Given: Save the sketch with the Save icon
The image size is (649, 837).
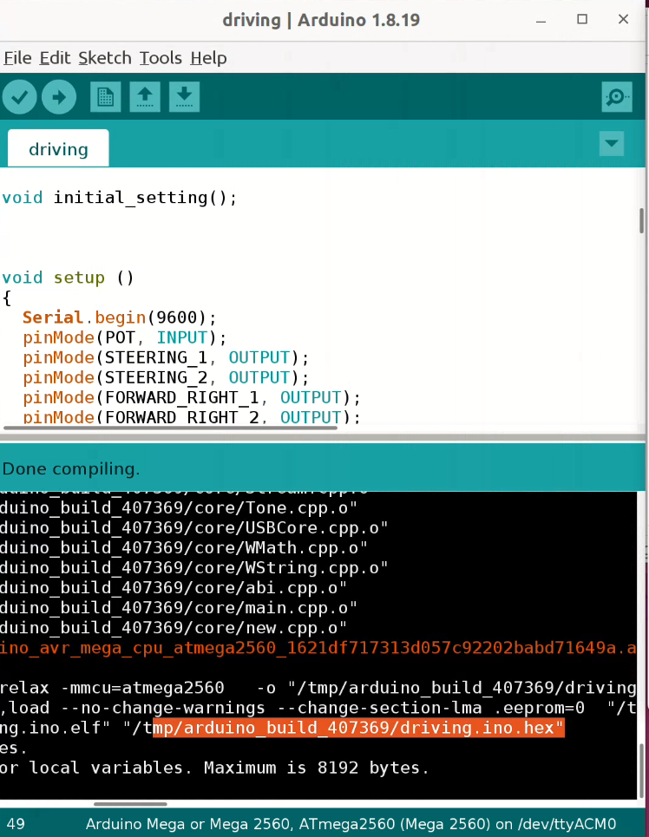Looking at the screenshot, I should (184, 97).
